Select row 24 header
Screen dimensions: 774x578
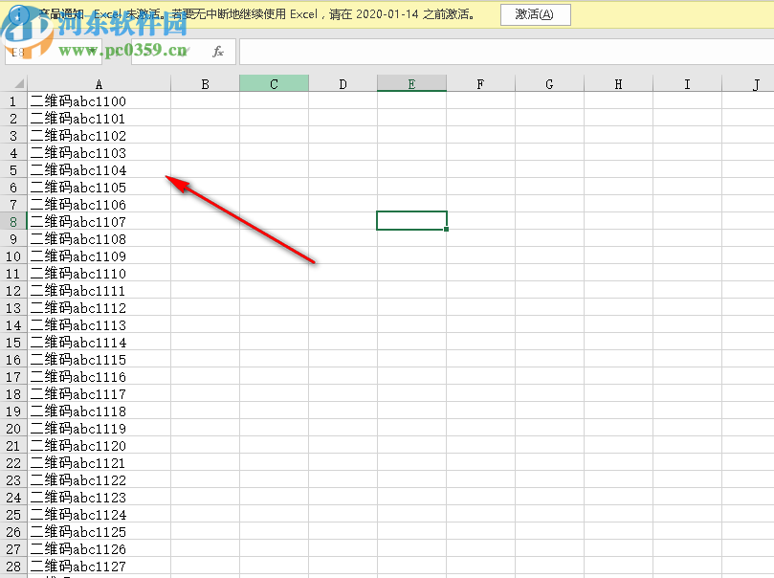[x=13, y=497]
